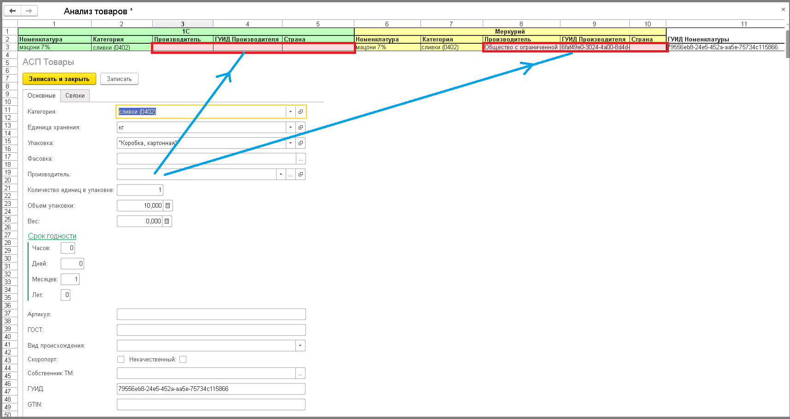790x419 pixels.
Task: Click the Количество единиц в упаковке field
Action: (x=140, y=190)
